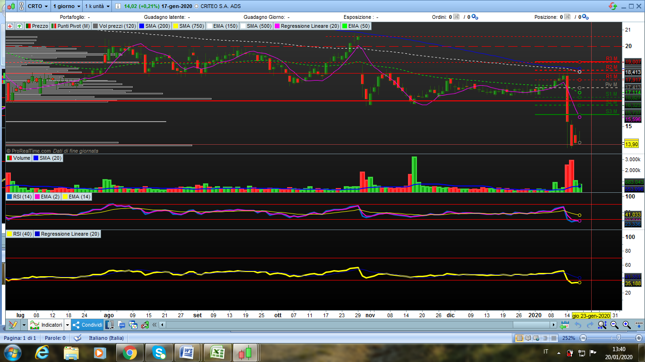Toggle the Regressione Lineare (20) price indicator
The height and width of the screenshot is (362, 645).
tap(306, 26)
